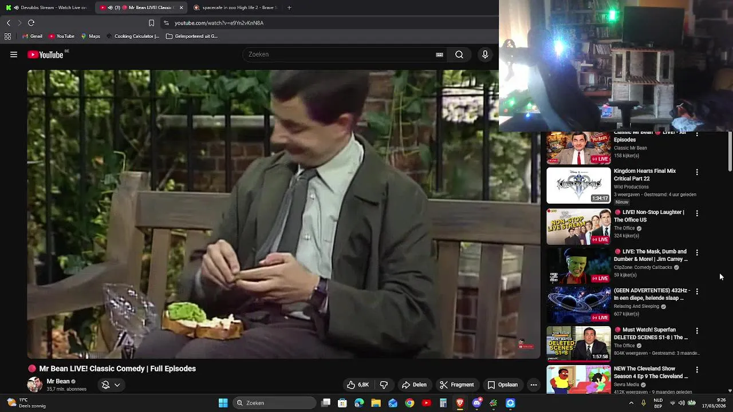Open the YouTube hamburger guide menu
The image size is (733, 412).
coord(14,54)
